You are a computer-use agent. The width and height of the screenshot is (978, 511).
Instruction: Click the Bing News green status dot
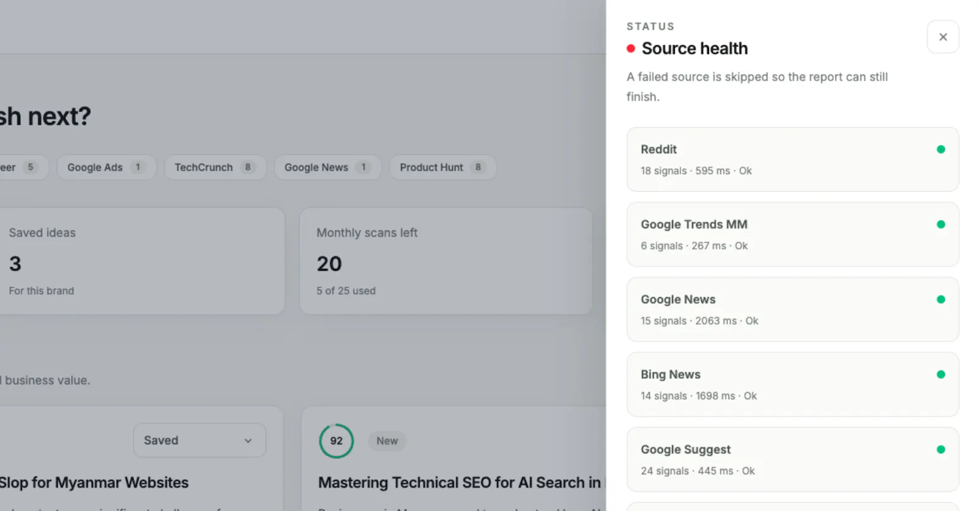pos(941,374)
